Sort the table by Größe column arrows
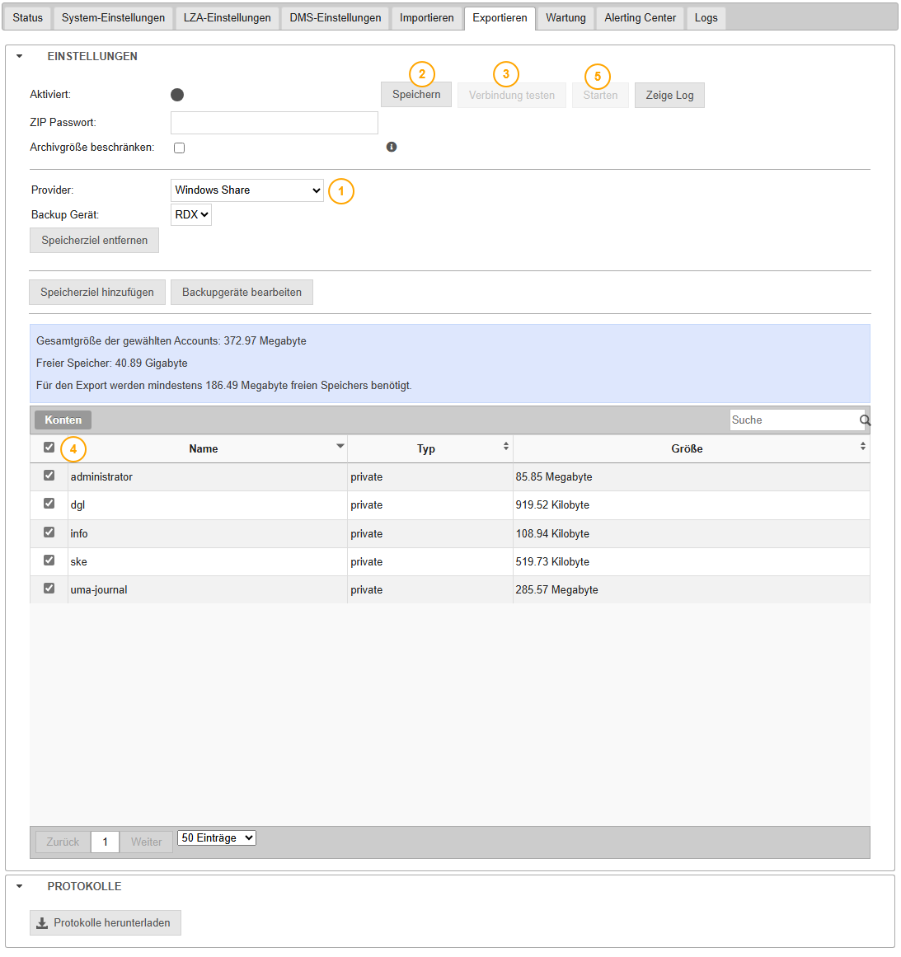 click(862, 446)
